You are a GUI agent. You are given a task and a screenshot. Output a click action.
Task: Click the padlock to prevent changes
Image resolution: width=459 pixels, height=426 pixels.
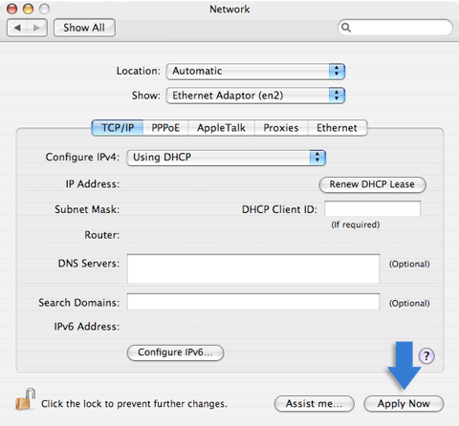[25, 399]
